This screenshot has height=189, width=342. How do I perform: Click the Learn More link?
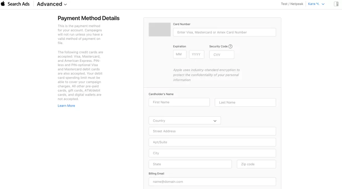(x=66, y=106)
